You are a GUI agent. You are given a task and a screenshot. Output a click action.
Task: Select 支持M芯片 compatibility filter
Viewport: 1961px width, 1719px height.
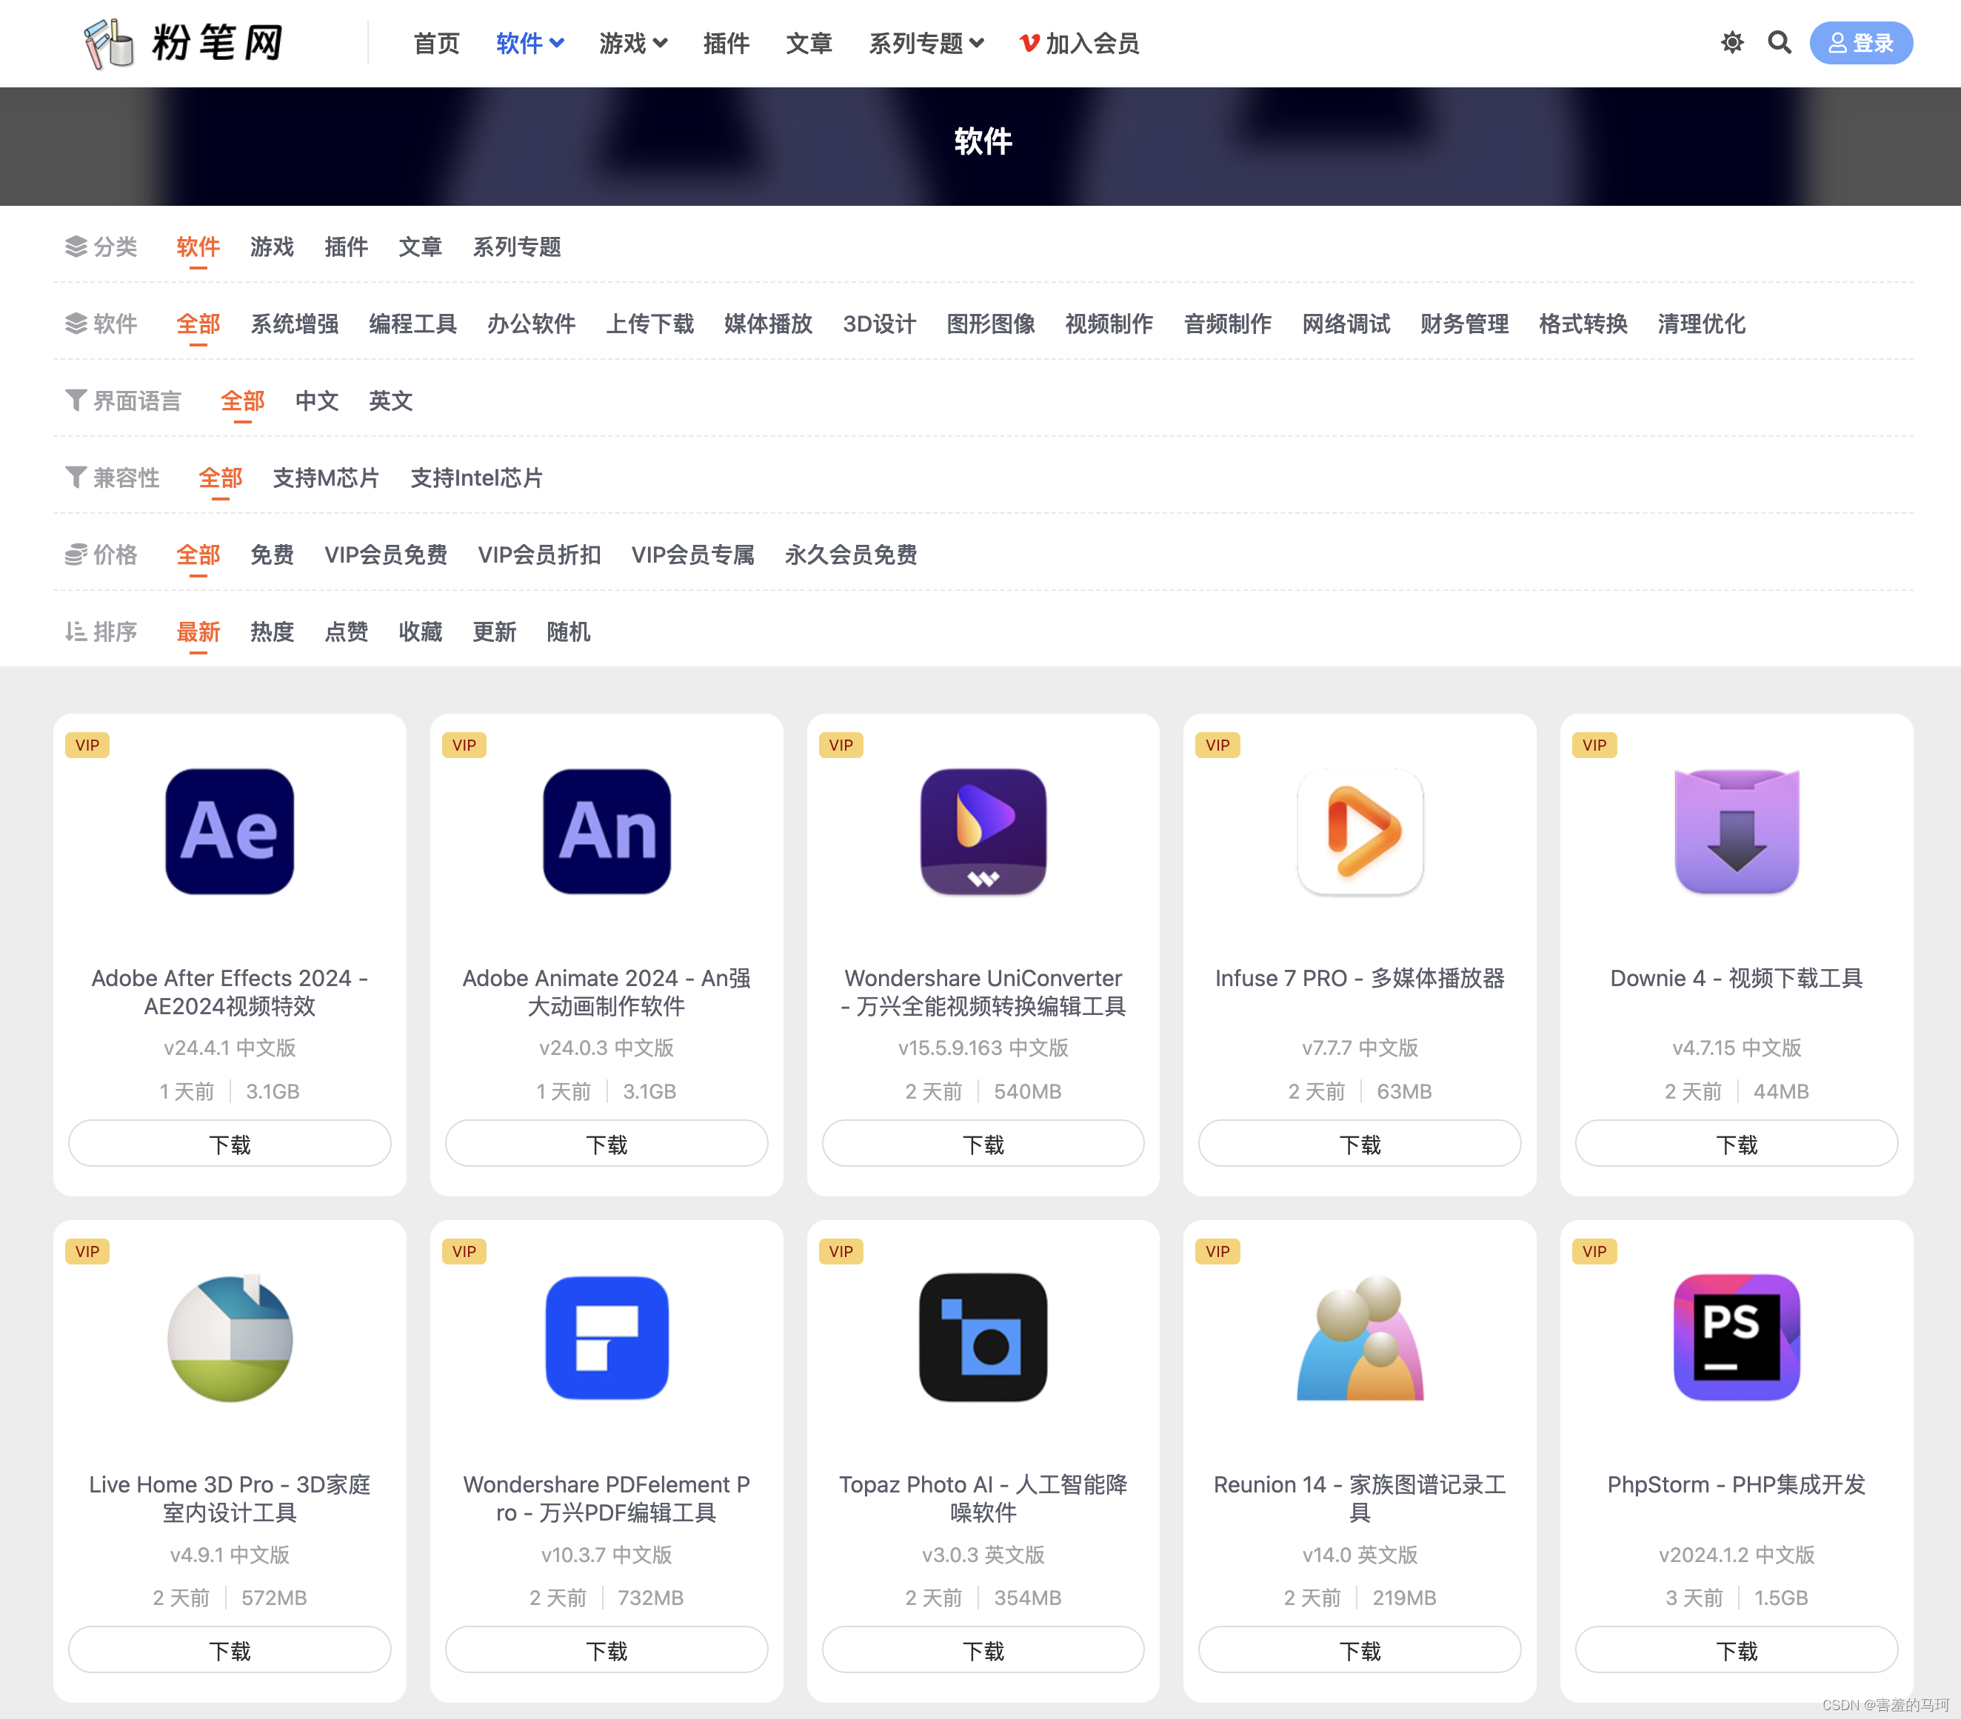[326, 477]
